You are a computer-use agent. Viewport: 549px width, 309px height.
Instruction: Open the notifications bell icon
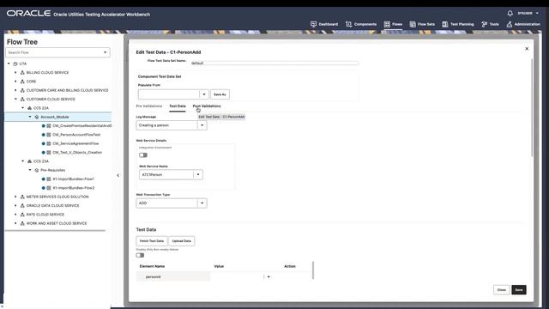click(510, 14)
